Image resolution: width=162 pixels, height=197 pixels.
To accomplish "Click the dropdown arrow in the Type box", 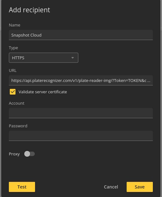I will (x=73, y=58).
